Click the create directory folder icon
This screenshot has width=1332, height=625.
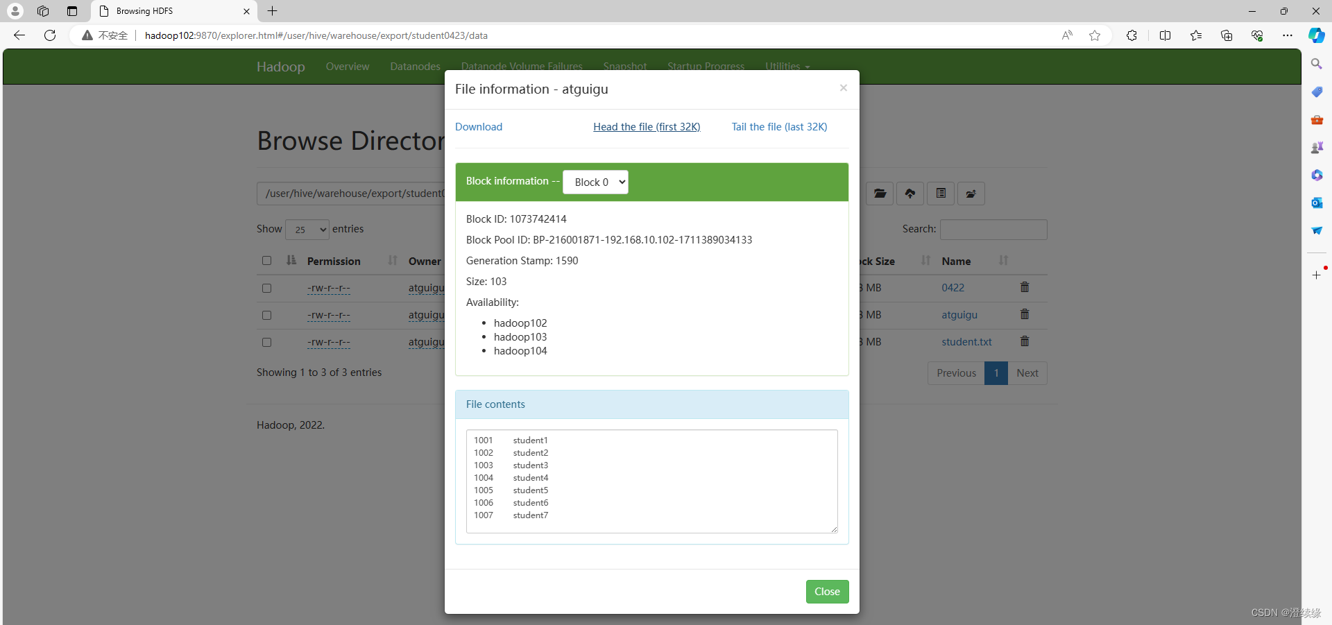[x=880, y=194]
